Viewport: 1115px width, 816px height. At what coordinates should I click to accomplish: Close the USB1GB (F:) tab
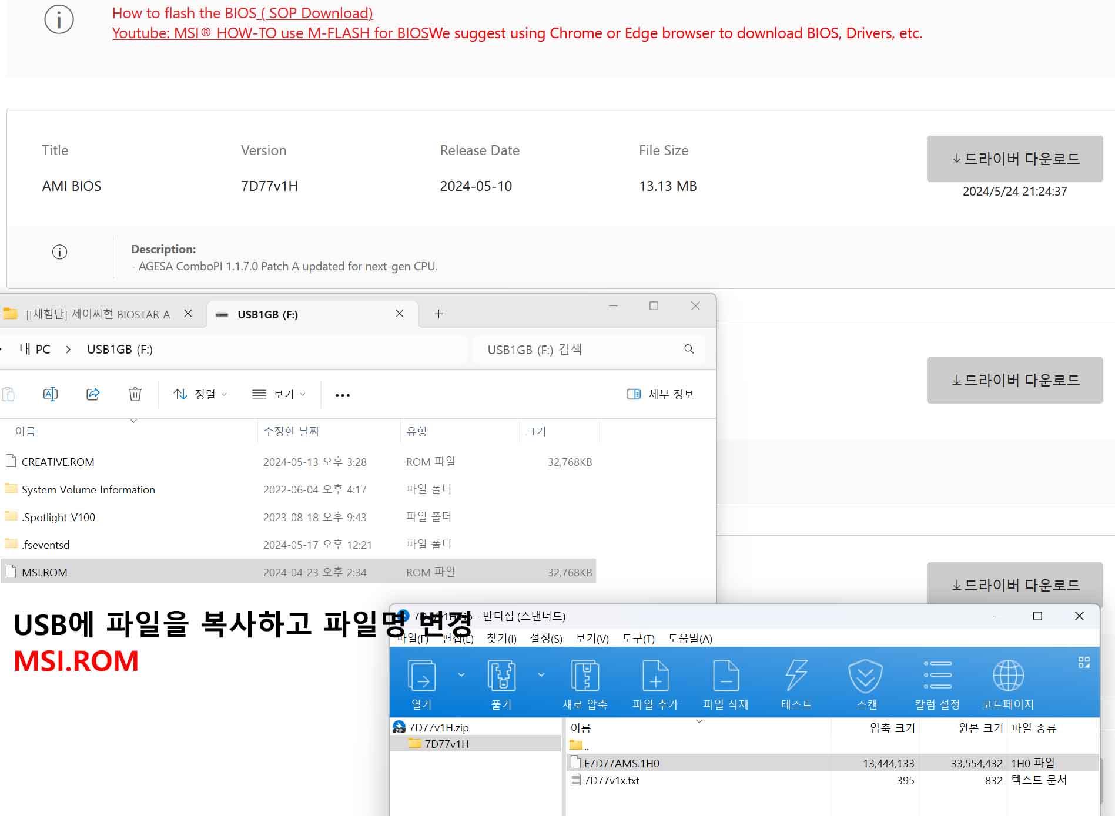(x=400, y=314)
